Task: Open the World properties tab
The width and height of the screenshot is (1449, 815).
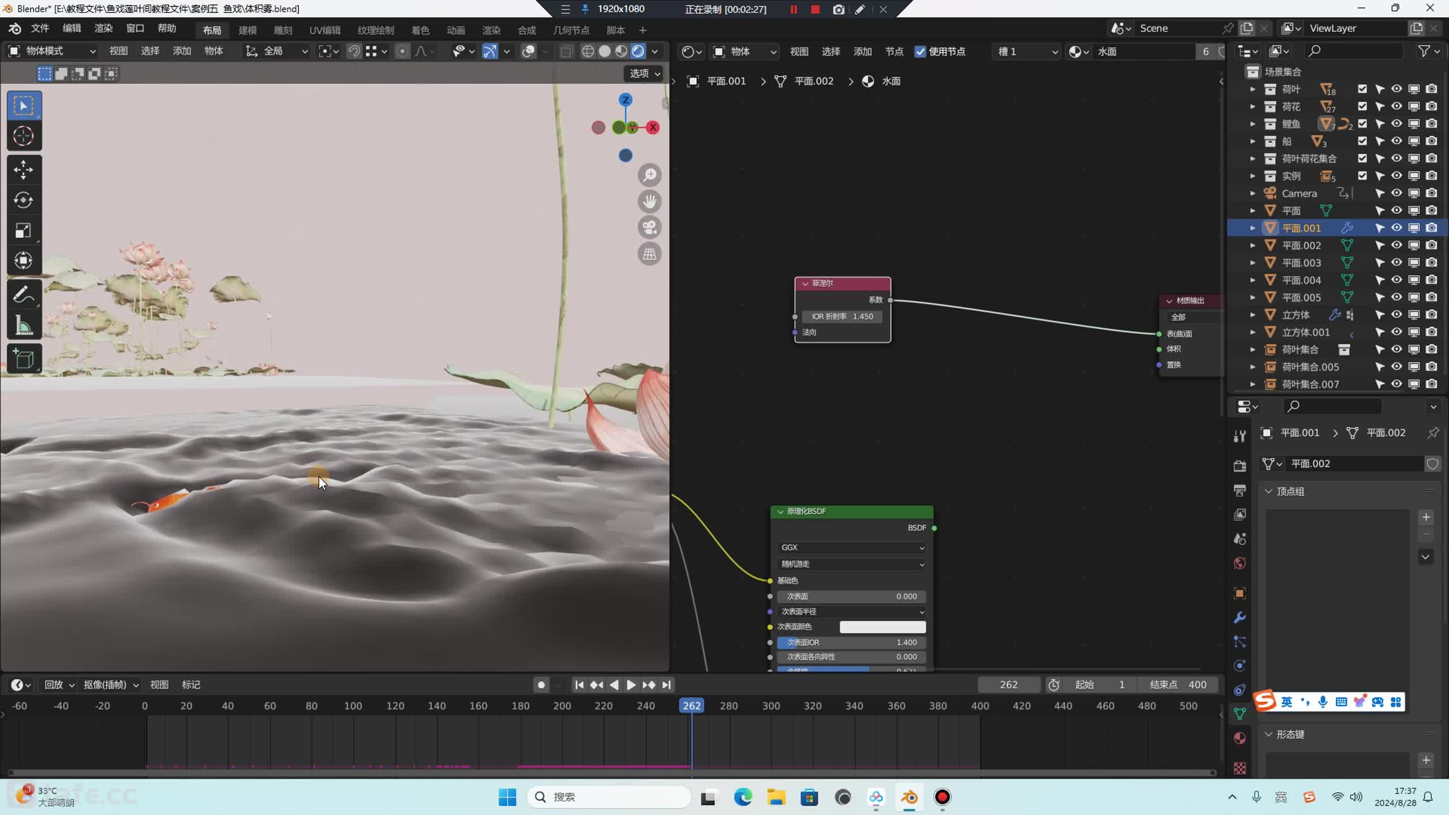Action: tap(1240, 563)
